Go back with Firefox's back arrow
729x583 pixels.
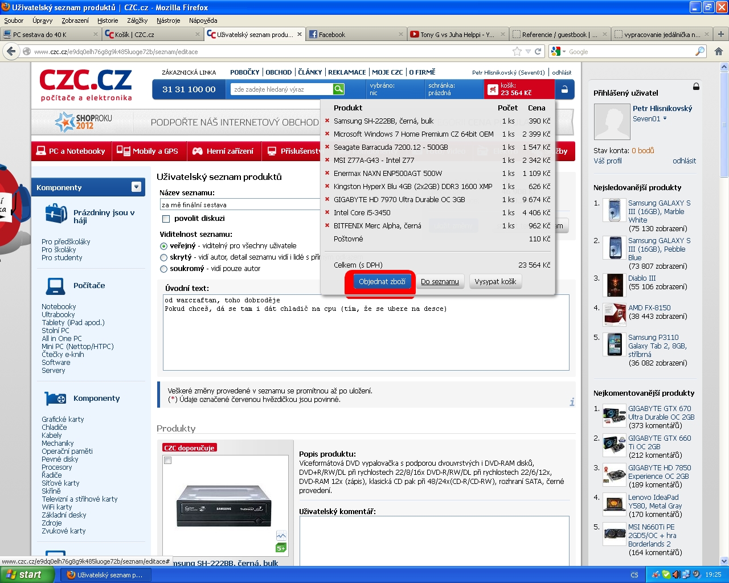pos(11,51)
